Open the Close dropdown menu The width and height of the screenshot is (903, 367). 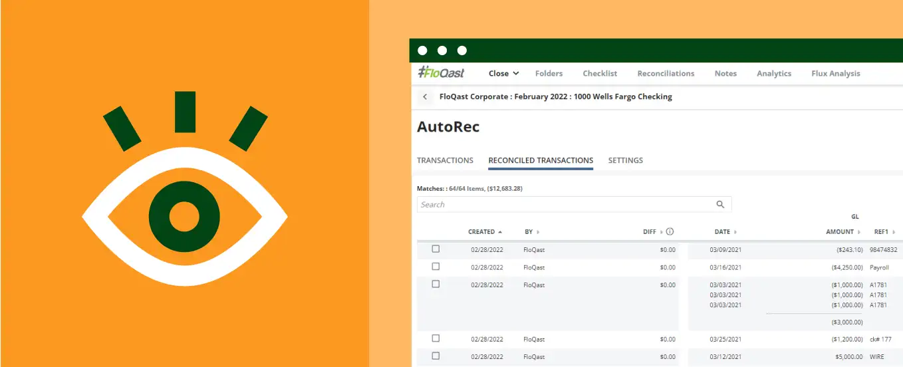point(503,74)
